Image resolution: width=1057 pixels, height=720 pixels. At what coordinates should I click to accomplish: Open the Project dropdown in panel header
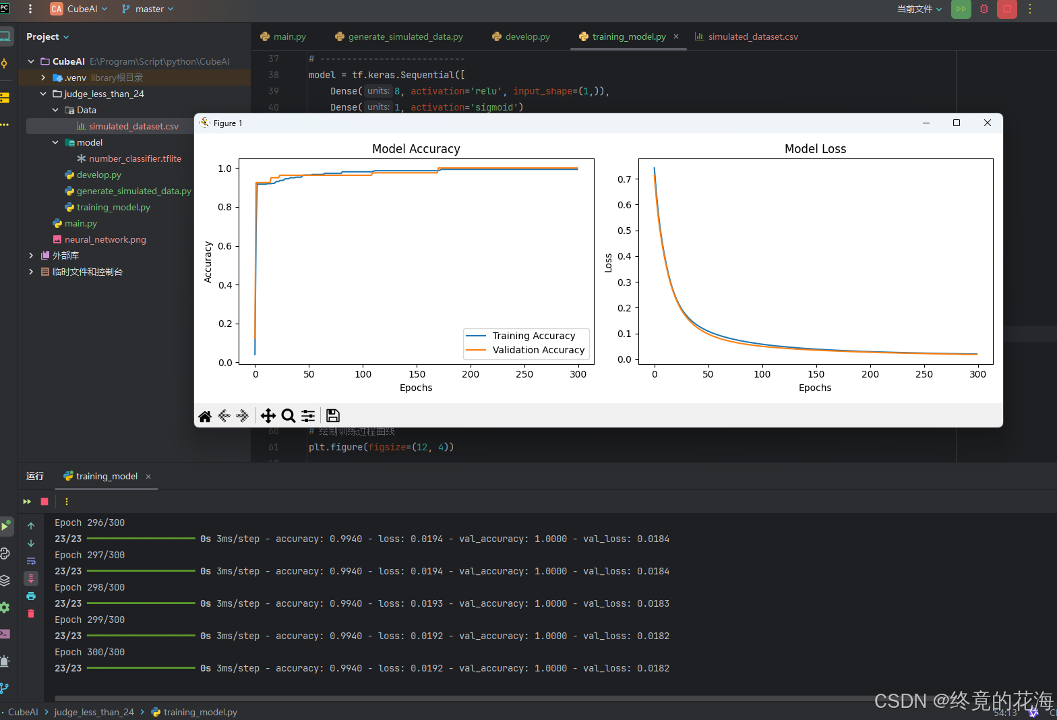pos(48,37)
